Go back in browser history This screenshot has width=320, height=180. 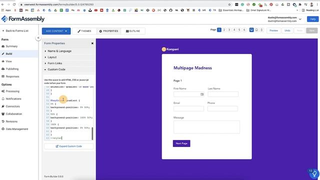2,4
